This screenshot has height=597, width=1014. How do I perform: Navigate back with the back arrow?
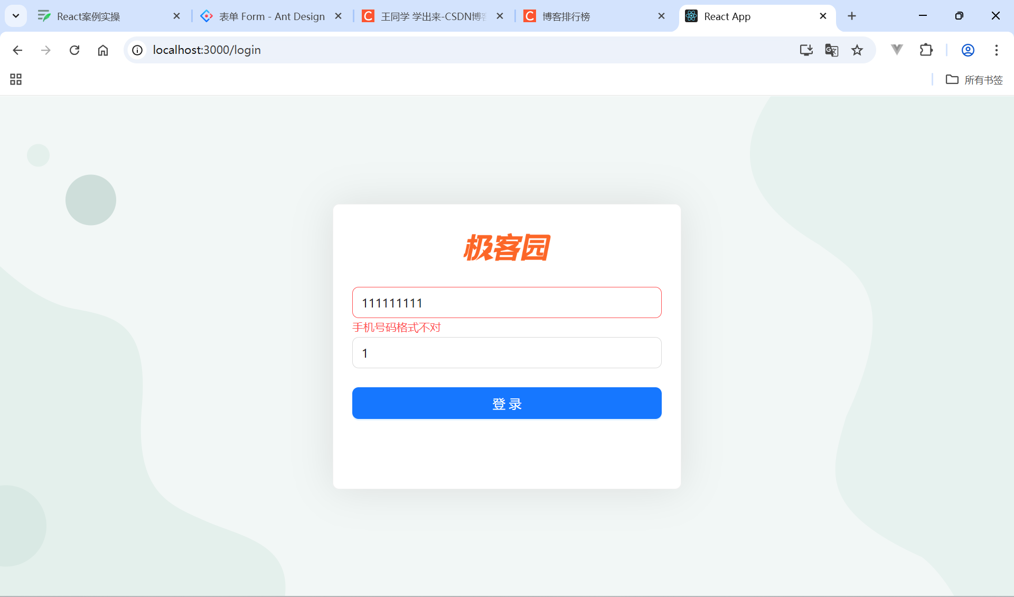point(17,50)
